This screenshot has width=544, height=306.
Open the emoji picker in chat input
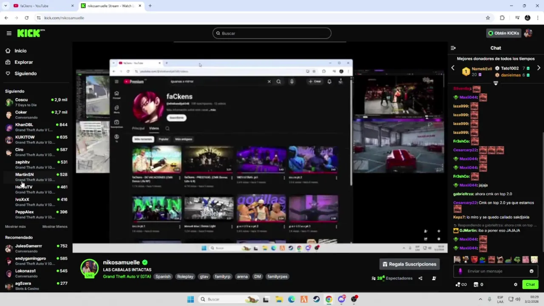pyautogui.click(x=531, y=271)
